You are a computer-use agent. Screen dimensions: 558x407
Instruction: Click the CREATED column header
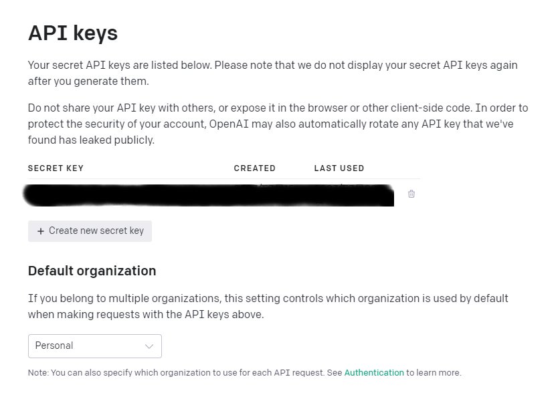pos(254,168)
